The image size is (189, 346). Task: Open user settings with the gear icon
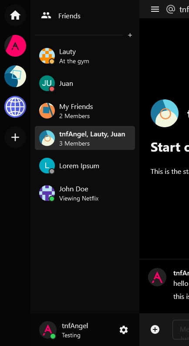pos(124,330)
